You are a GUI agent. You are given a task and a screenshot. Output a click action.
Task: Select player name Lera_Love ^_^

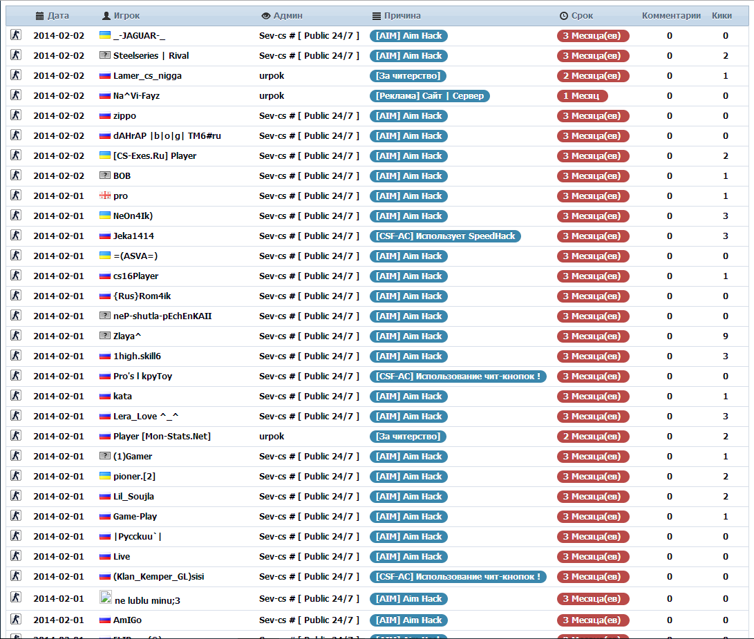146,417
